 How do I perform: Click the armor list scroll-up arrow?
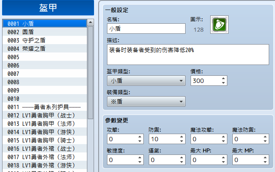pos(91,22)
